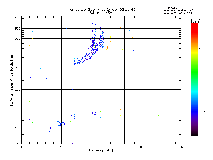Click the y-axis tick label '300'
Image resolution: width=213 pixels, height=160 pixels.
[18, 67]
